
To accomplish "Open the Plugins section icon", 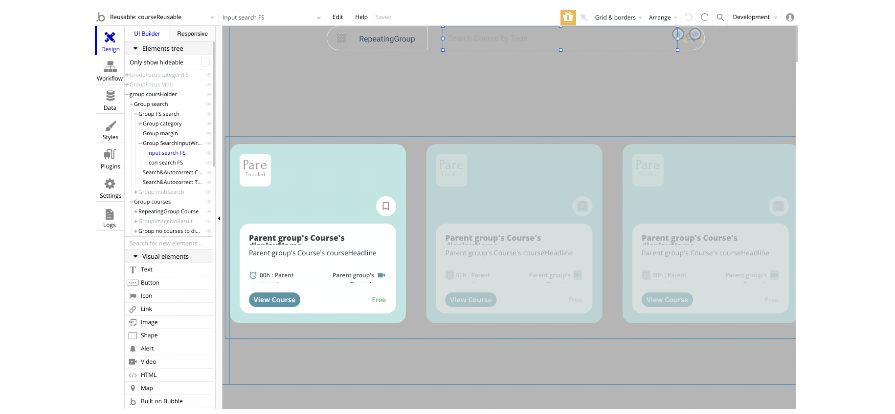I will (x=110, y=155).
